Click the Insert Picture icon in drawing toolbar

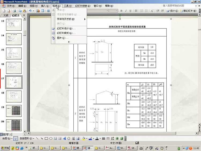pos(78,138)
